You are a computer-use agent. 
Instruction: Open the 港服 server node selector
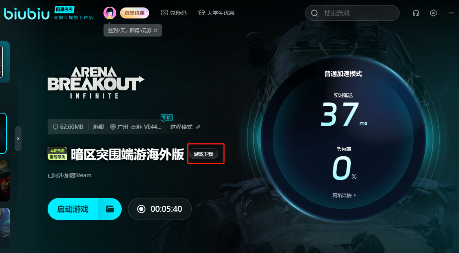tap(127, 127)
